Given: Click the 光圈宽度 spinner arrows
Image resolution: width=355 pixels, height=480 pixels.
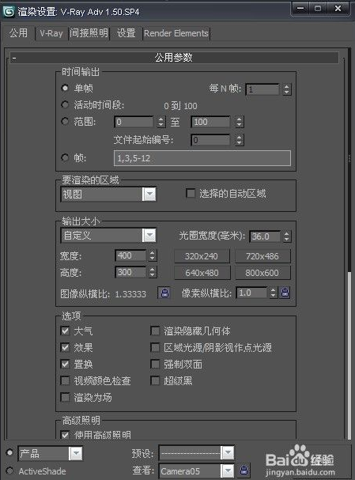Looking at the screenshot, I should [x=286, y=236].
